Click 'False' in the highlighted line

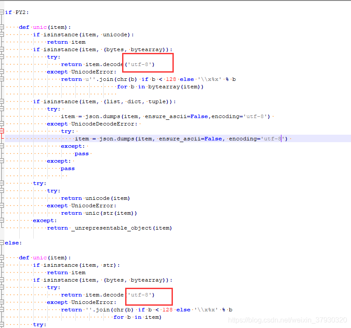click(x=213, y=139)
